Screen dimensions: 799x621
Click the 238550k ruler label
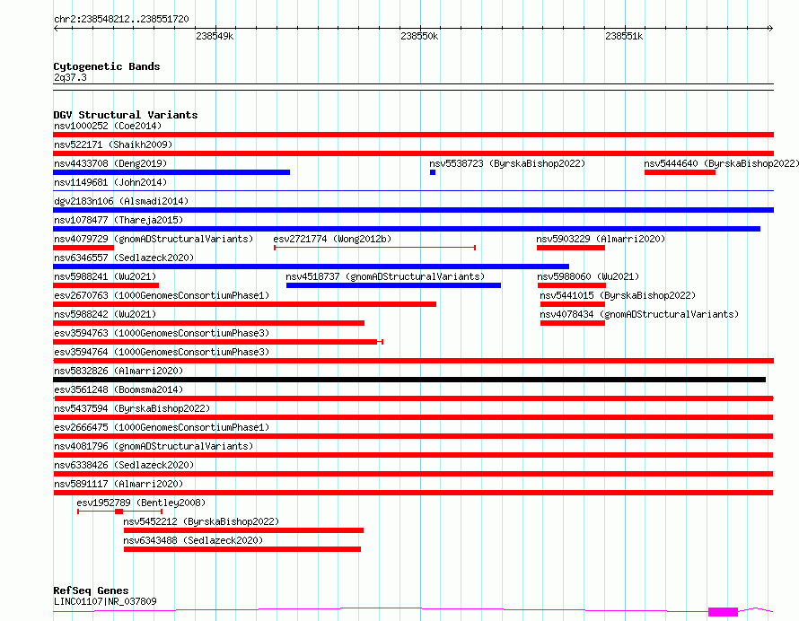419,36
